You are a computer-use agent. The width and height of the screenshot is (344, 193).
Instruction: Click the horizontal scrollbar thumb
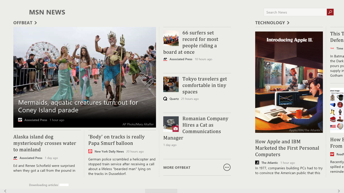(161, 191)
